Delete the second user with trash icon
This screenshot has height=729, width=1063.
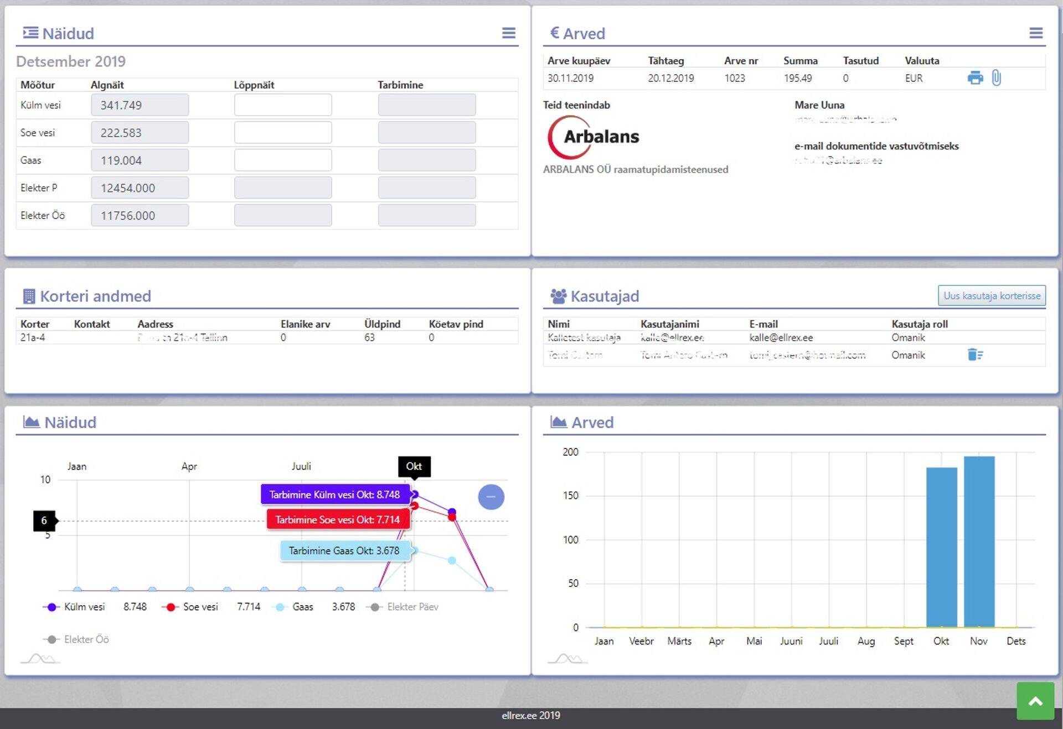tap(974, 355)
